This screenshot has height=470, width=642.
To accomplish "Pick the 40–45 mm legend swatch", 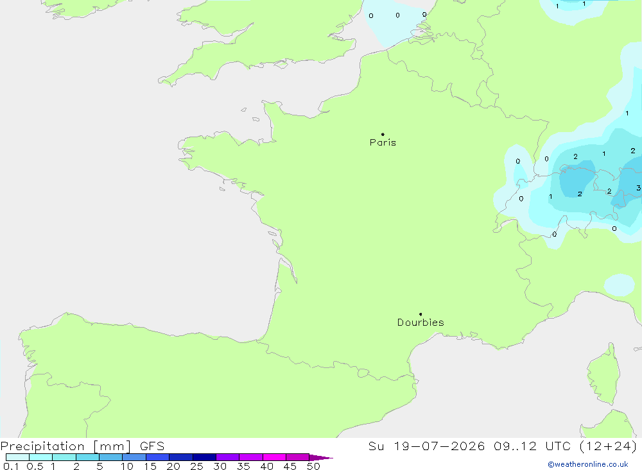I will coord(274,457).
